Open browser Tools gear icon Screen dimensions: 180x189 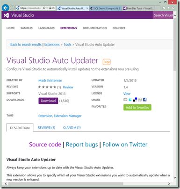[x=173, y=8]
